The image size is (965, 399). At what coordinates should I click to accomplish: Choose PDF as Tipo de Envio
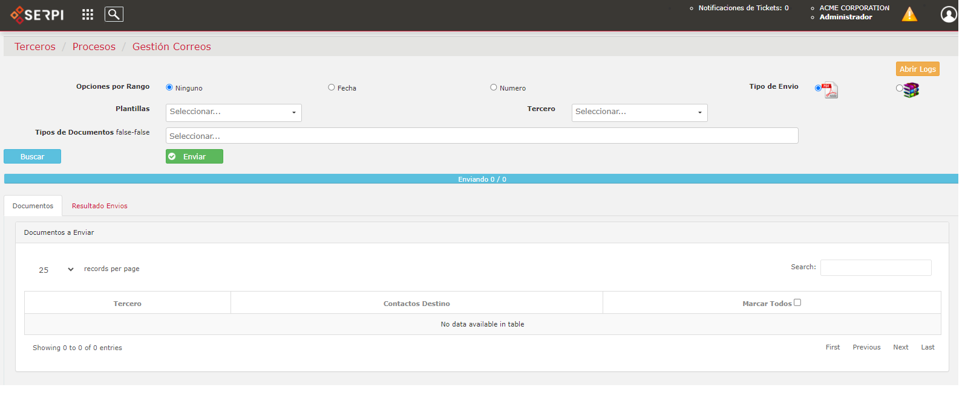pyautogui.click(x=818, y=88)
